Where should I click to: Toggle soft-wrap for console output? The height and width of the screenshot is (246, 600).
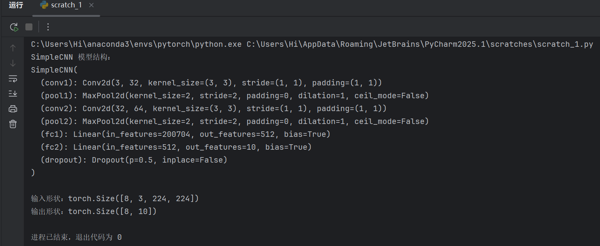13,78
